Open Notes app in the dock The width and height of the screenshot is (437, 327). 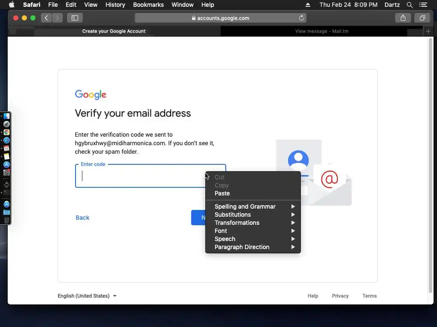point(7,156)
